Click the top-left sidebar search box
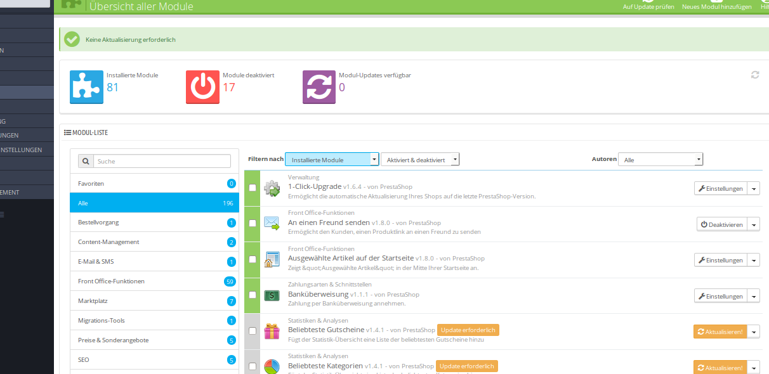The height and width of the screenshot is (374, 769). point(25,3)
